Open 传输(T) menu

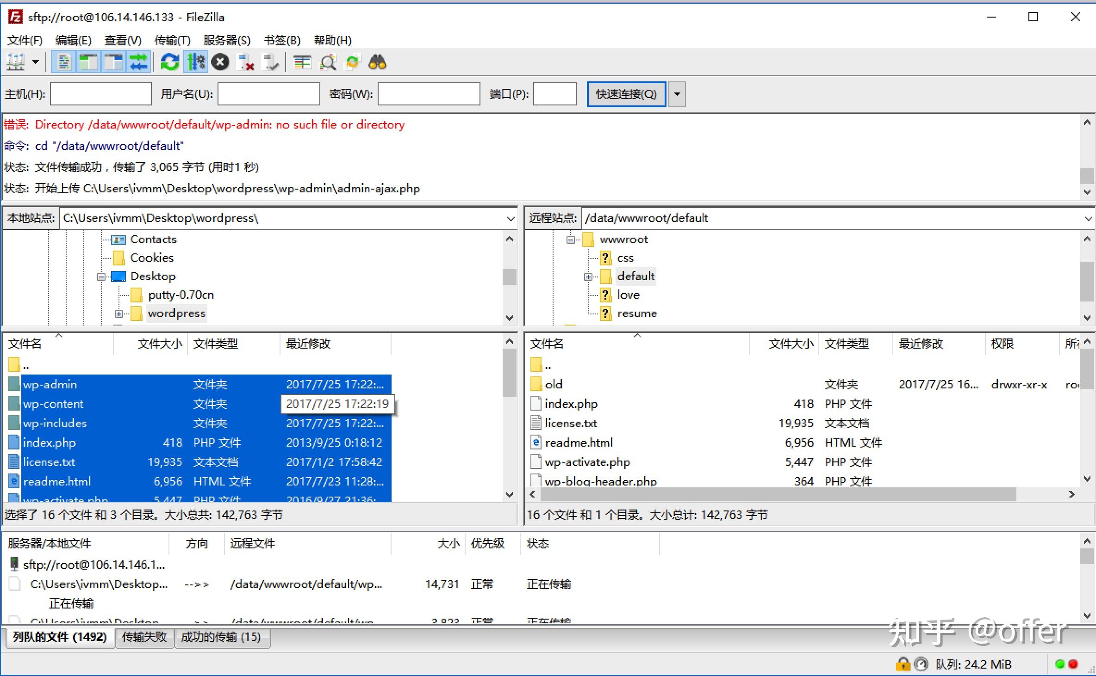172,40
